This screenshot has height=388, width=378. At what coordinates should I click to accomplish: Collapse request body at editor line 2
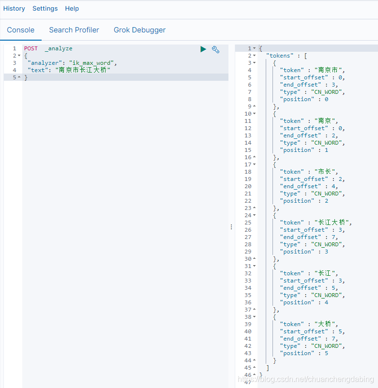tap(19, 56)
